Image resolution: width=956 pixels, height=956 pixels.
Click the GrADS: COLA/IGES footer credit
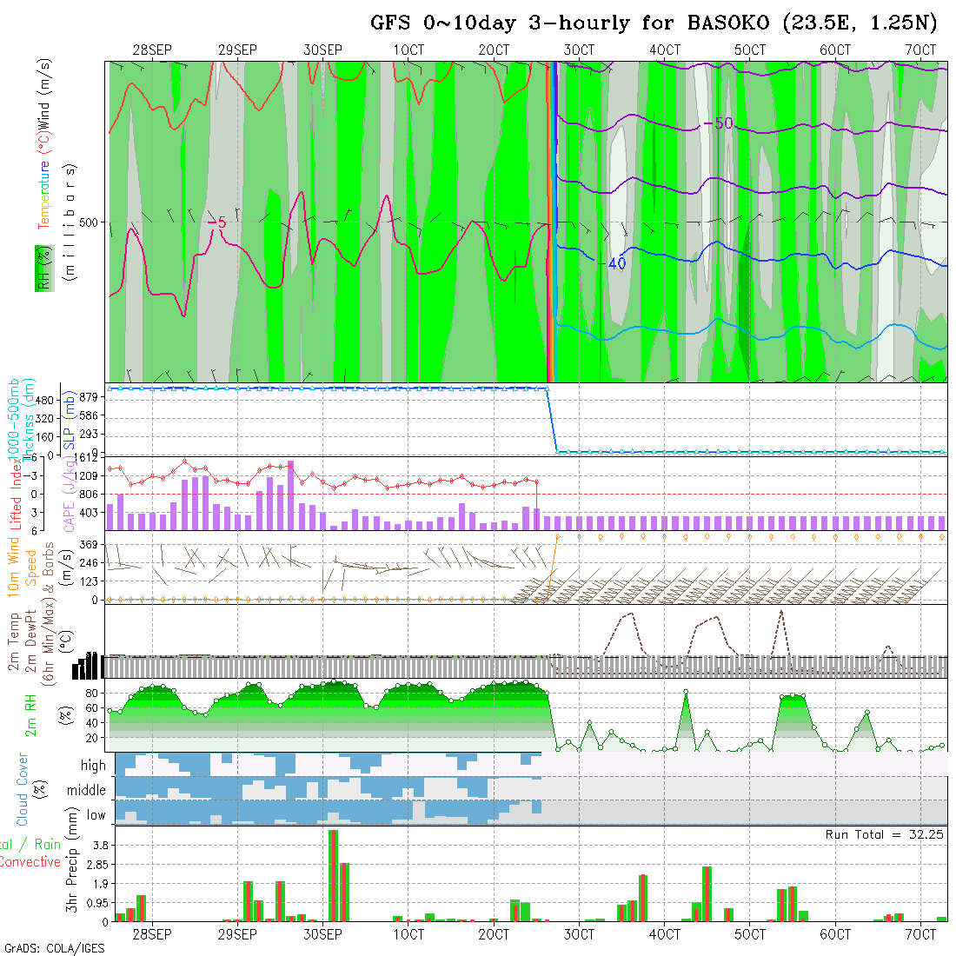coord(54,948)
